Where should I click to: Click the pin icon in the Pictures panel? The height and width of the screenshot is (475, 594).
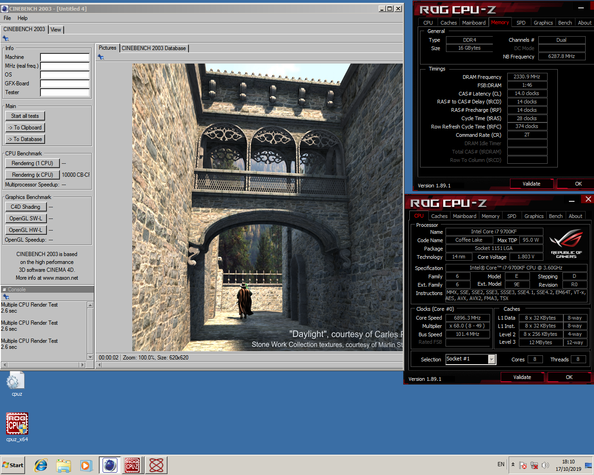pyautogui.click(x=101, y=57)
